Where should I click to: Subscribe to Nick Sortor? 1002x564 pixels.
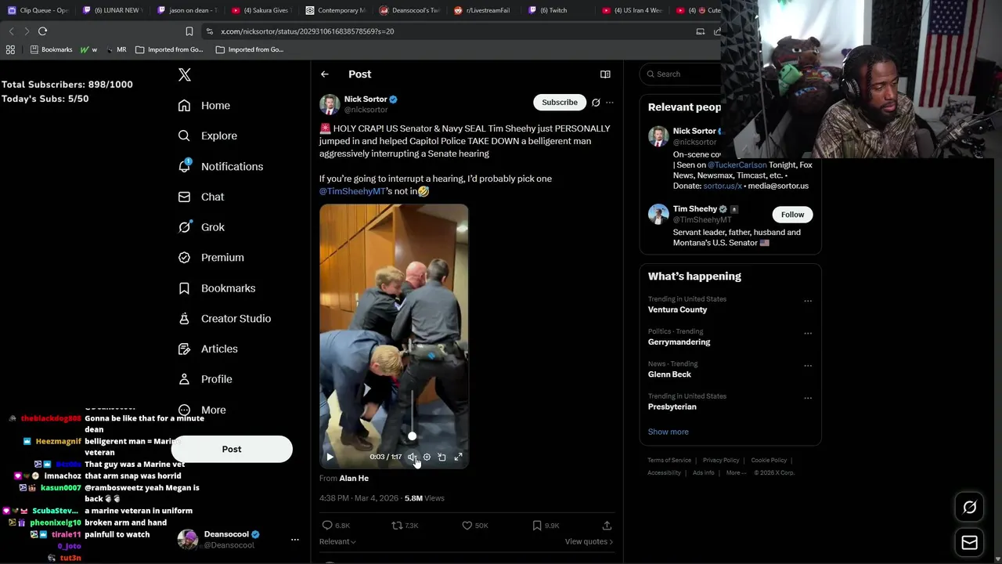[x=560, y=102]
